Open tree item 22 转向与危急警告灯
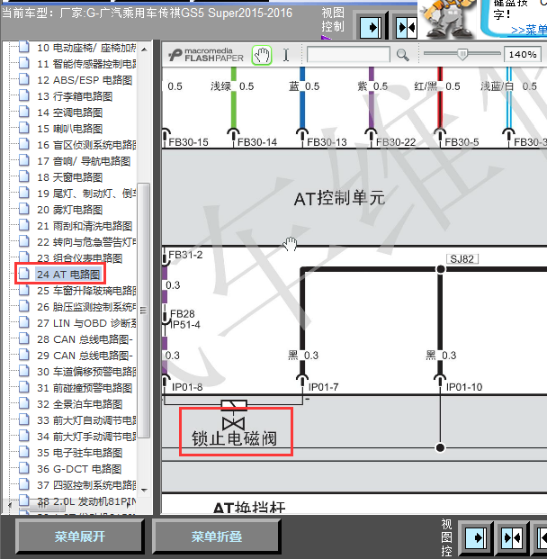This screenshot has width=547, height=559. point(86,242)
